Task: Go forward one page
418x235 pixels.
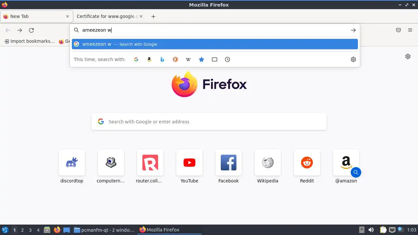Action: [x=20, y=30]
